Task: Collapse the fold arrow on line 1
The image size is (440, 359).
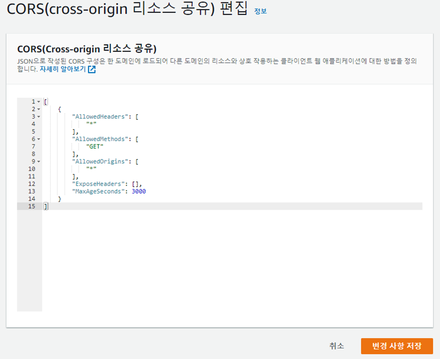Action: [x=39, y=102]
